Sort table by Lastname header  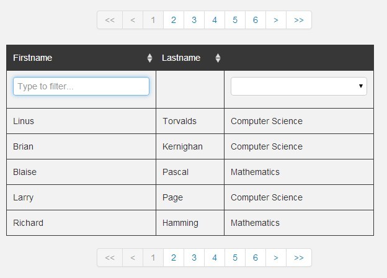(181, 58)
